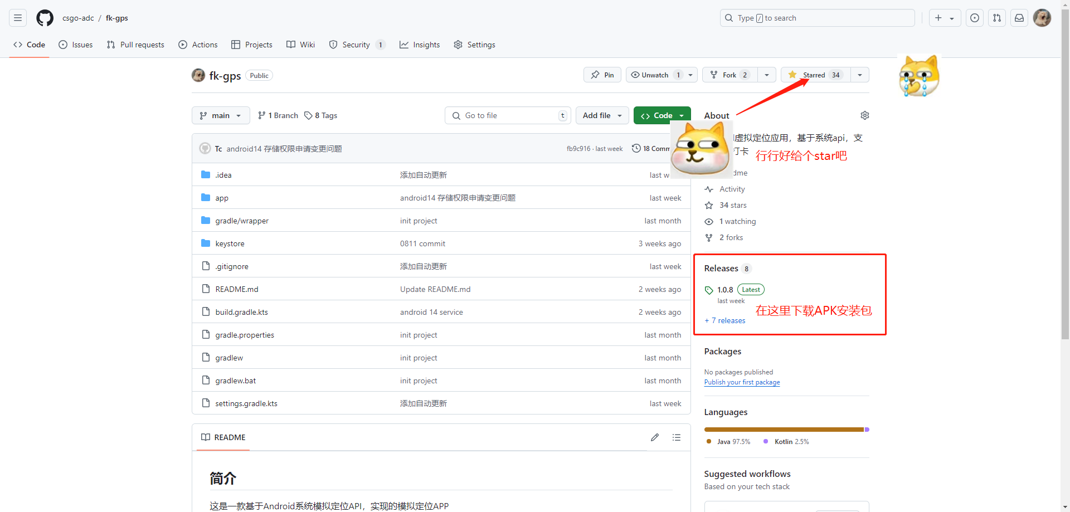Edit repository About settings gear
This screenshot has width=1070, height=512.
(x=864, y=115)
